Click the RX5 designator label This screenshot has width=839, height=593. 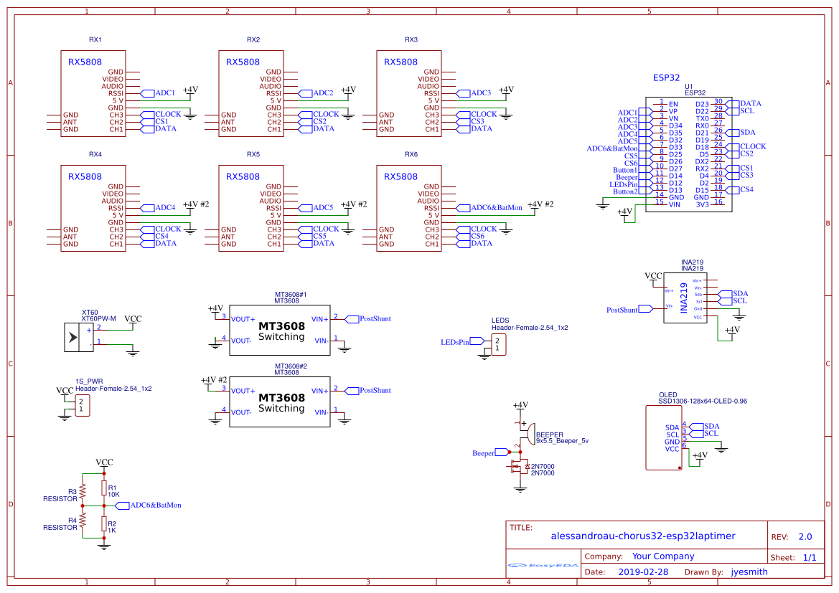pyautogui.click(x=253, y=154)
